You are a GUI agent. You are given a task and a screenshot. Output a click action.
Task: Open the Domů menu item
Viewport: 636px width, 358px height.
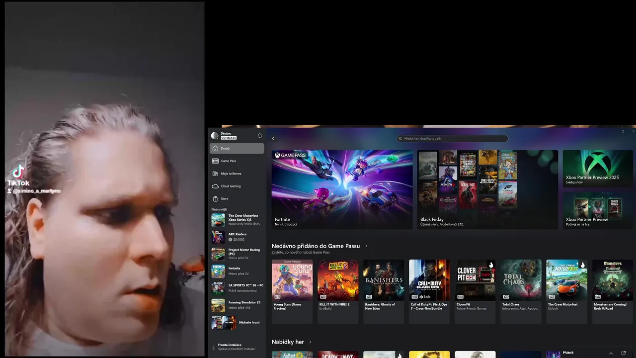(x=237, y=148)
